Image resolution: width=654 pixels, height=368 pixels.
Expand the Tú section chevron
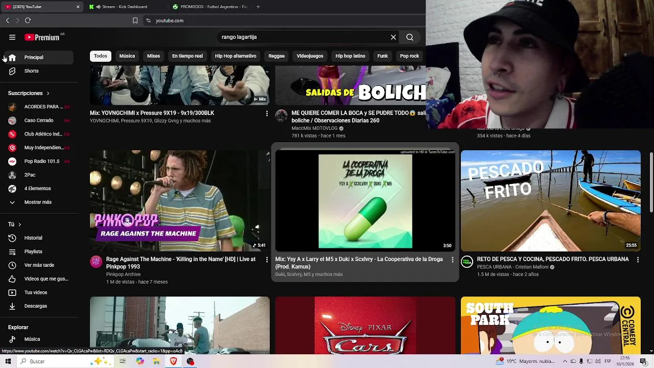point(20,224)
